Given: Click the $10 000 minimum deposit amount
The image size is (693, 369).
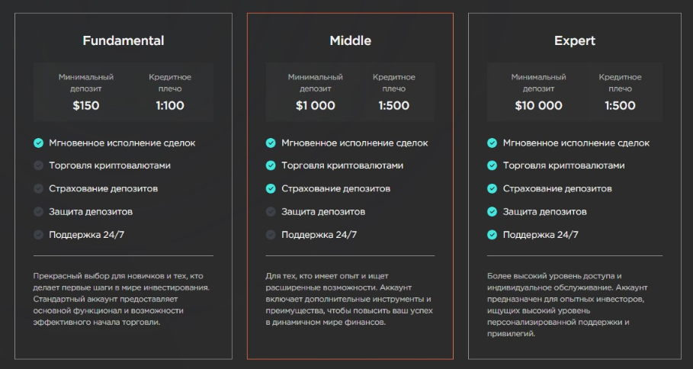Looking at the screenshot, I should 538,106.
